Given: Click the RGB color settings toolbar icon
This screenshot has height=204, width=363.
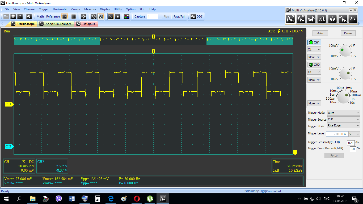Looking at the screenshot, I should pyautogui.click(x=127, y=16).
